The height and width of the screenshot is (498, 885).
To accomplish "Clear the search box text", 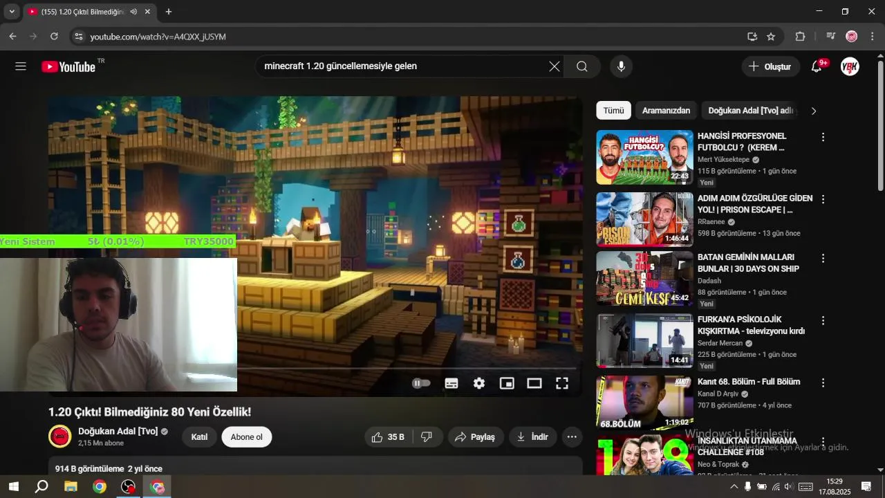I will [555, 66].
